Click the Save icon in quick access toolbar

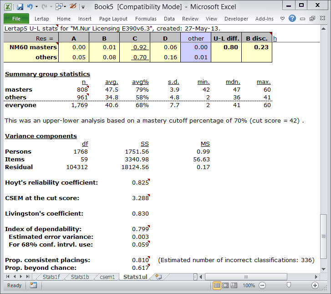20,6
